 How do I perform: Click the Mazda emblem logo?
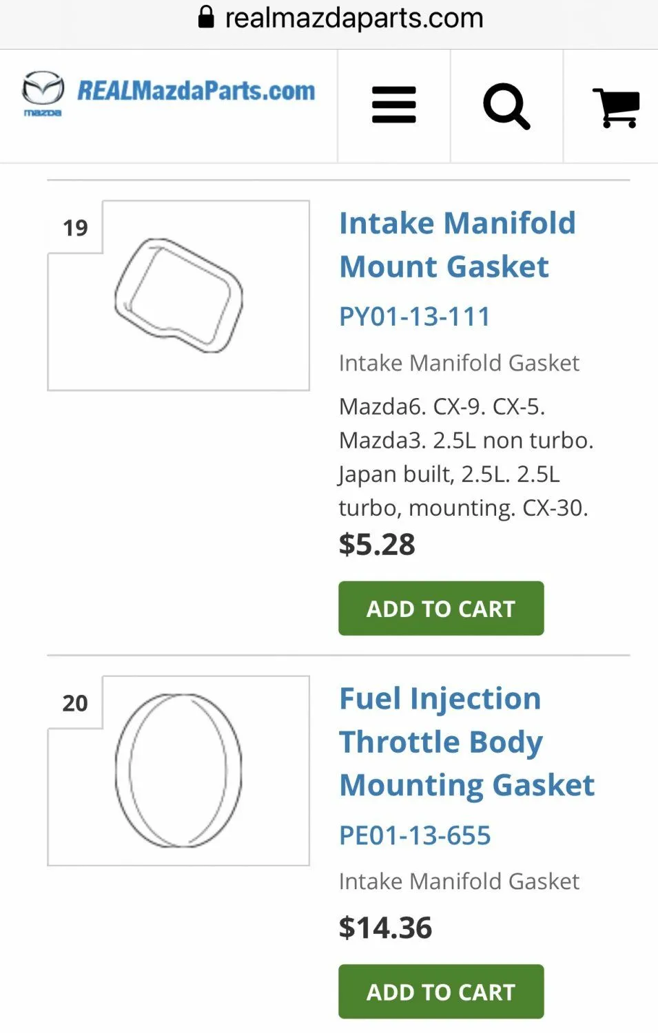[x=43, y=92]
